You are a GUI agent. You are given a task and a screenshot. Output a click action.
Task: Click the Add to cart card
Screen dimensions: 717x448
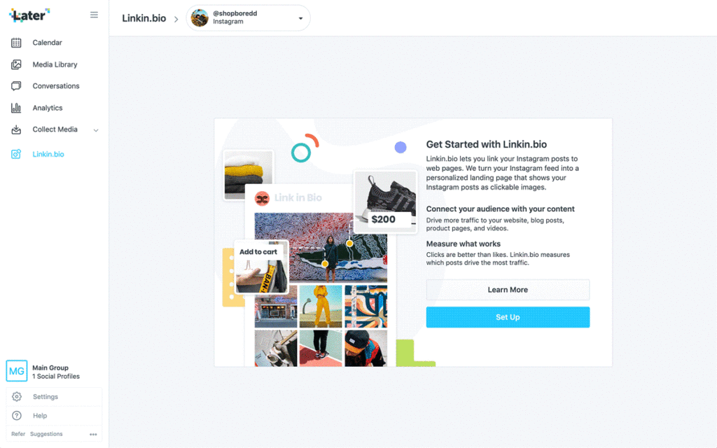[260, 267]
